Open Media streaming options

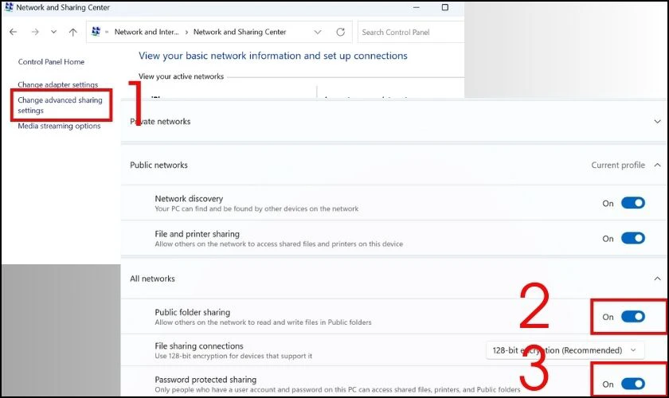[59, 126]
